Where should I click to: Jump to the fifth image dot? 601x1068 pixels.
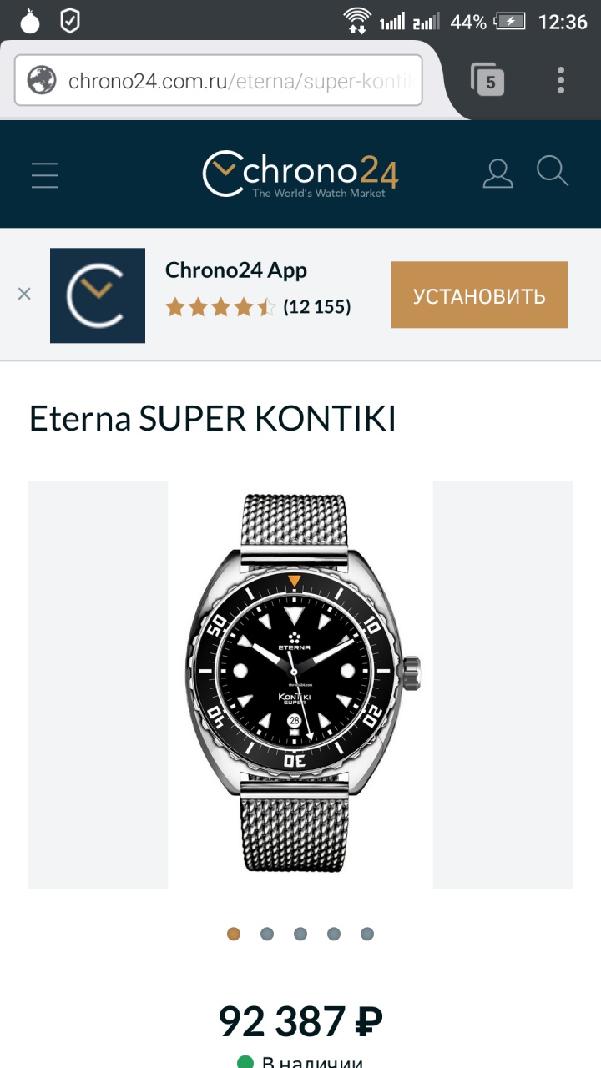coord(367,934)
